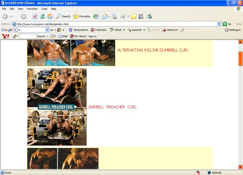The width and height of the screenshot is (243, 175).
Task: Open the Google toolbar Settings dropdown
Action: tap(233, 30)
